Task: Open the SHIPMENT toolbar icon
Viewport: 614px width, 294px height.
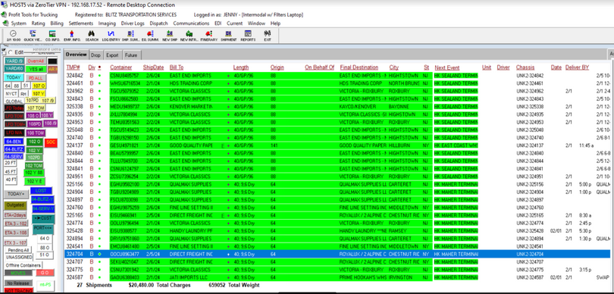Action: (x=228, y=36)
